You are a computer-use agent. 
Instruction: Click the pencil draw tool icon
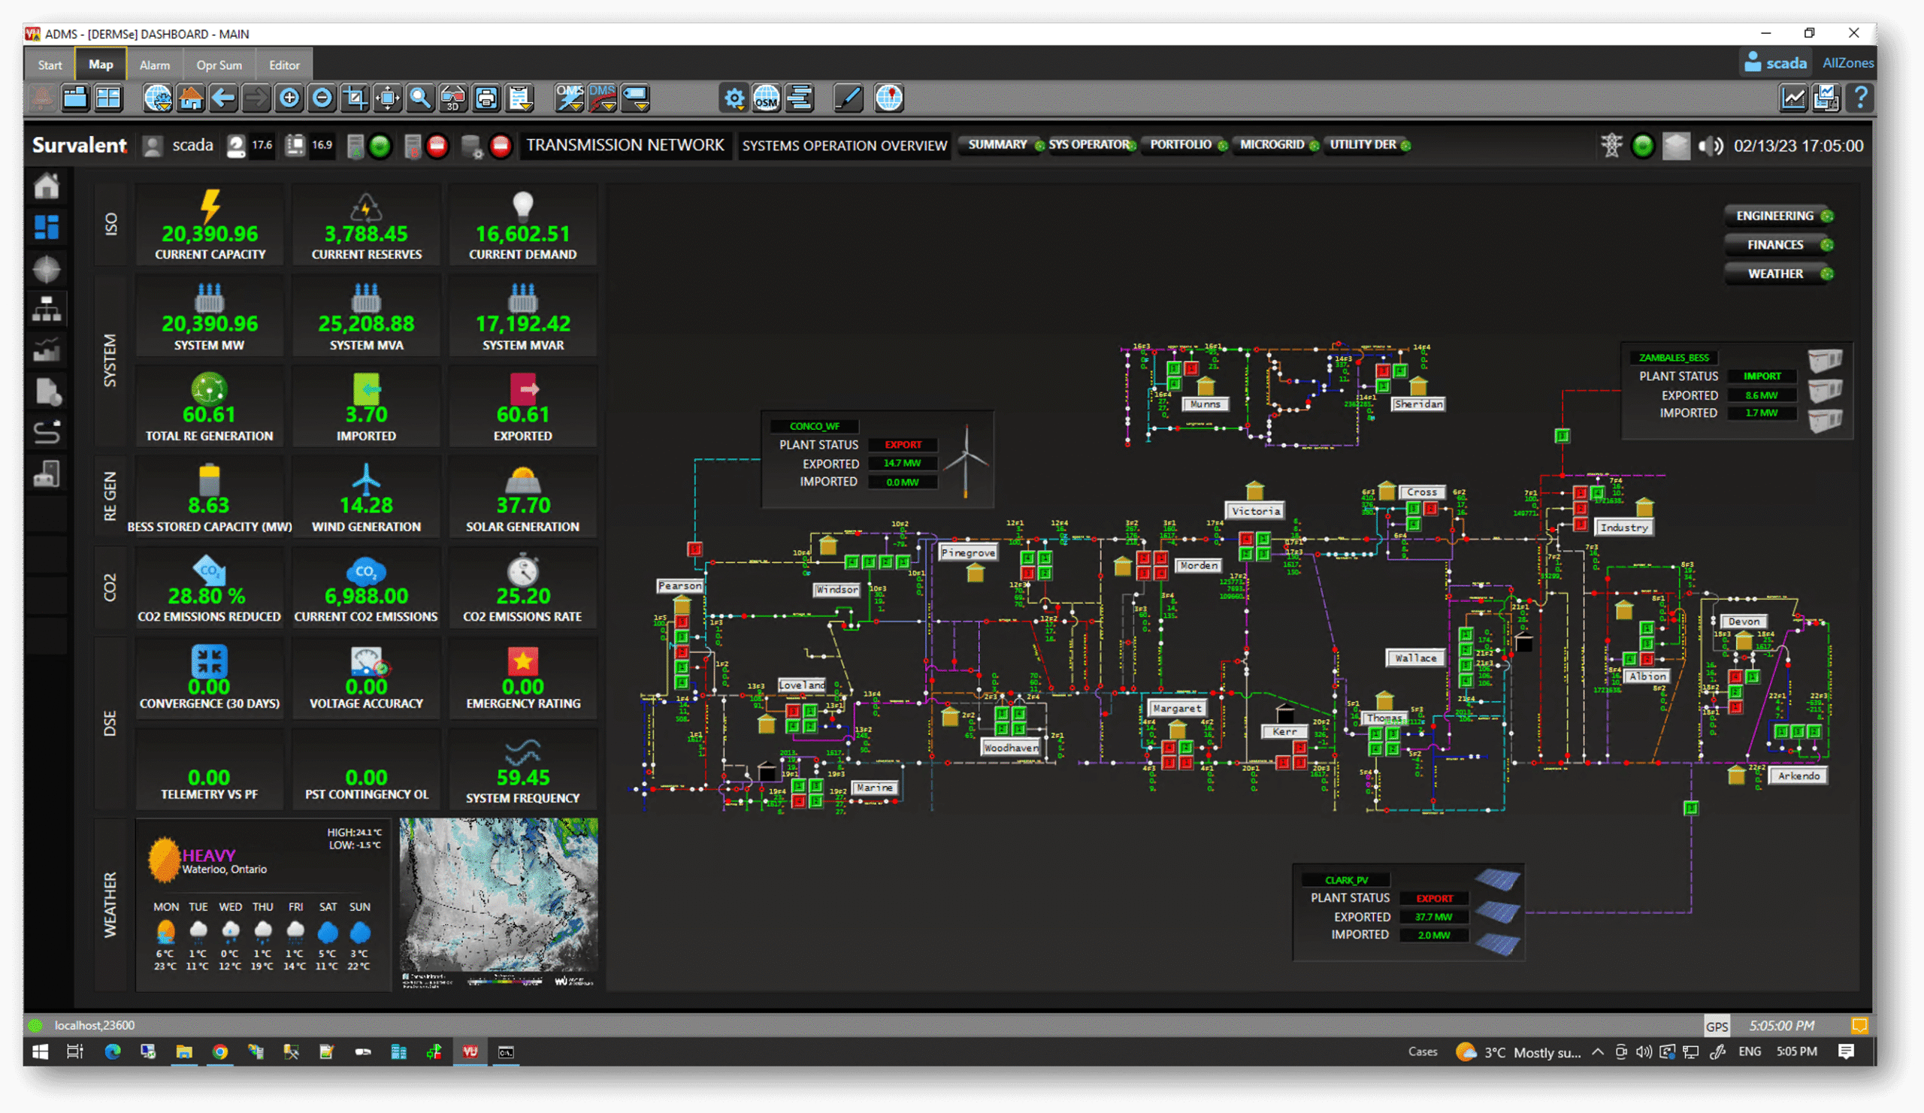pos(849,98)
